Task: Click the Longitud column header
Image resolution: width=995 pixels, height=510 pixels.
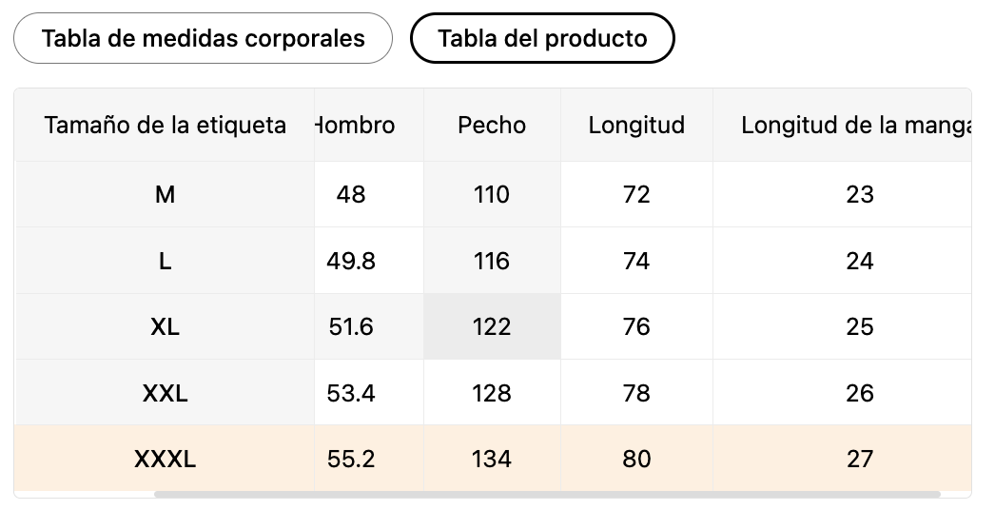Action: [x=636, y=125]
